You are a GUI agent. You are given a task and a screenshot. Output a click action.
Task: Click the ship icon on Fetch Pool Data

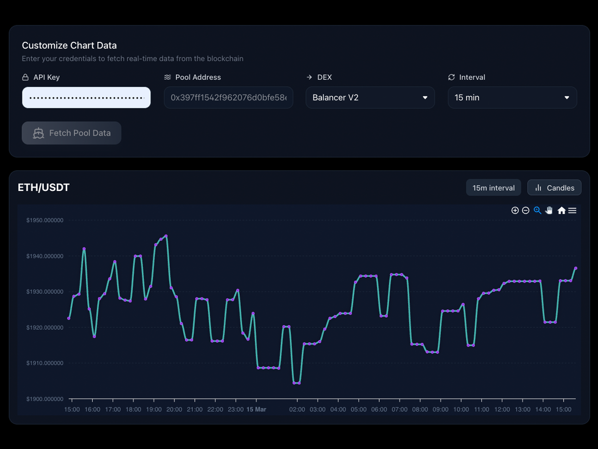pyautogui.click(x=38, y=133)
